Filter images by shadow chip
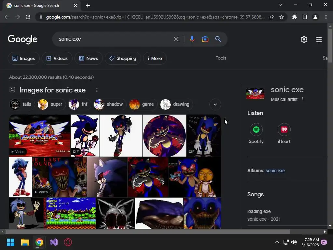This screenshot has height=250, width=333. coord(110,104)
